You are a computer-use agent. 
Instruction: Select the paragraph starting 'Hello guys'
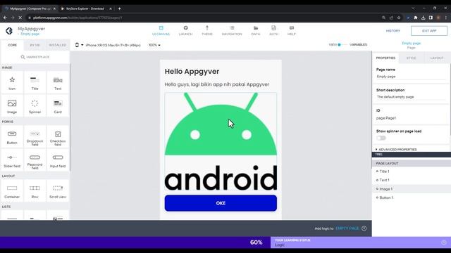[217, 84]
